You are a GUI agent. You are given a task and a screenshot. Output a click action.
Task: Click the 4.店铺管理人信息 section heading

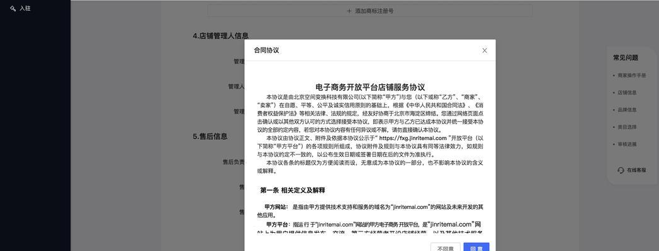(221, 36)
